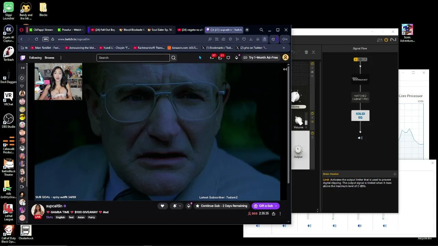Switch to Blood Blockade tab

coord(132,30)
